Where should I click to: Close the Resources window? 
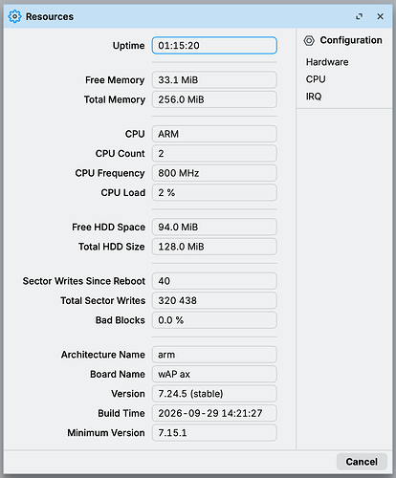pos(380,16)
